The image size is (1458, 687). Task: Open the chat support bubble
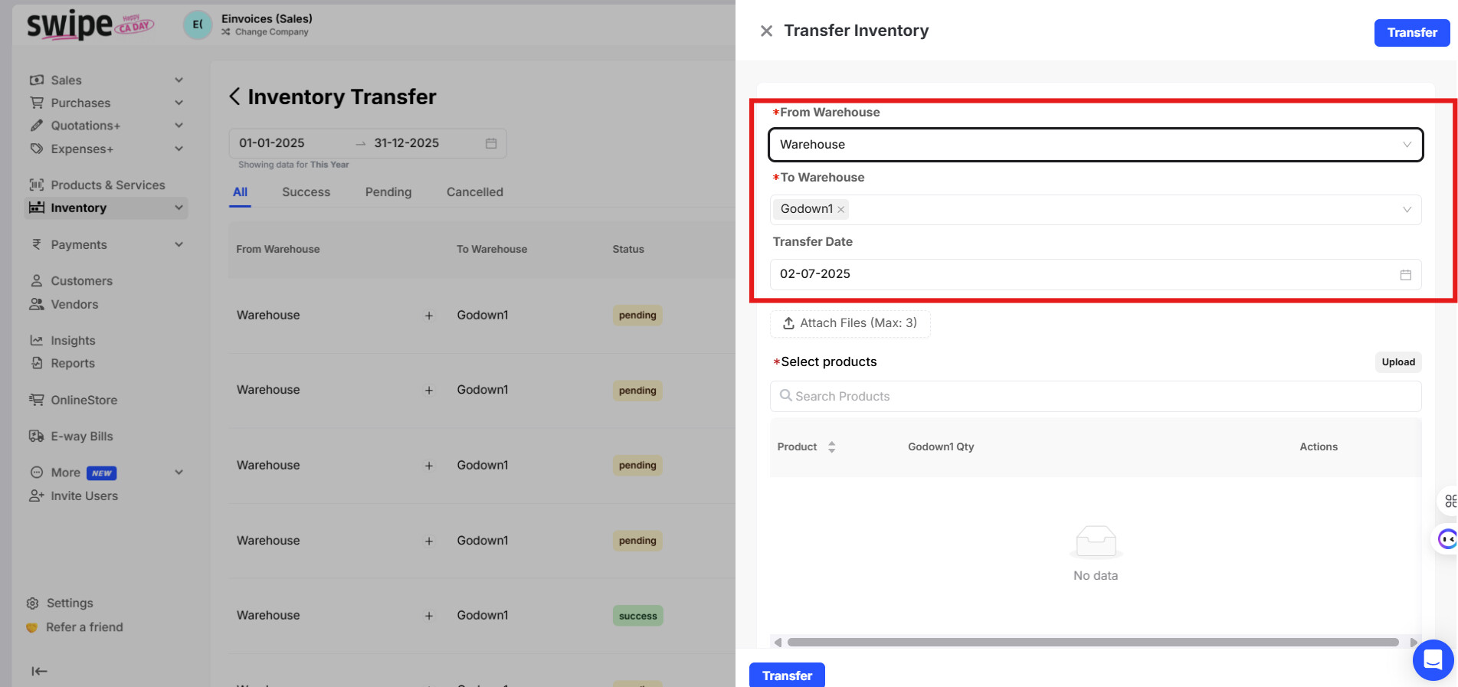pos(1433,659)
